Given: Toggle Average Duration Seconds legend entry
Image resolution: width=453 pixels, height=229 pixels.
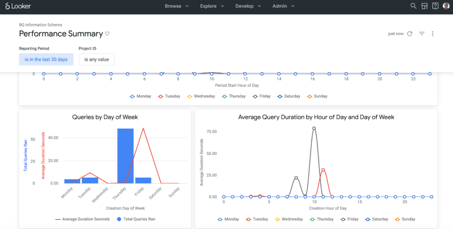Looking at the screenshot, I should point(82,219).
